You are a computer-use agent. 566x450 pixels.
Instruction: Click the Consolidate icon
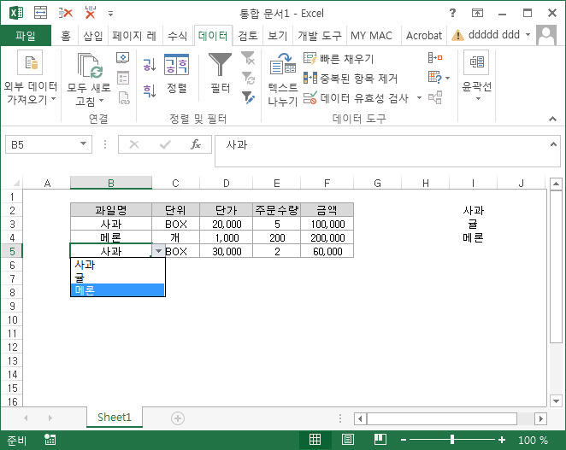[435, 58]
